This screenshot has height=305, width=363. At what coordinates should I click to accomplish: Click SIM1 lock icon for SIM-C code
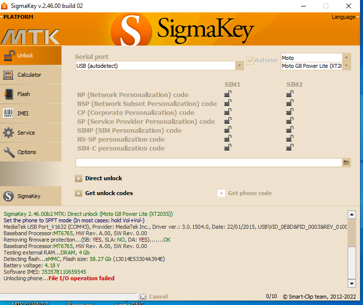click(228, 147)
